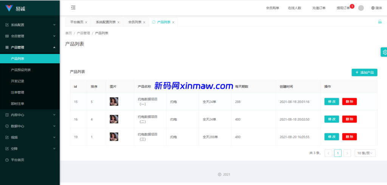This screenshot has height=185, width=387.
Task: Open 在线人数 in the top bar
Action: click(295, 8)
